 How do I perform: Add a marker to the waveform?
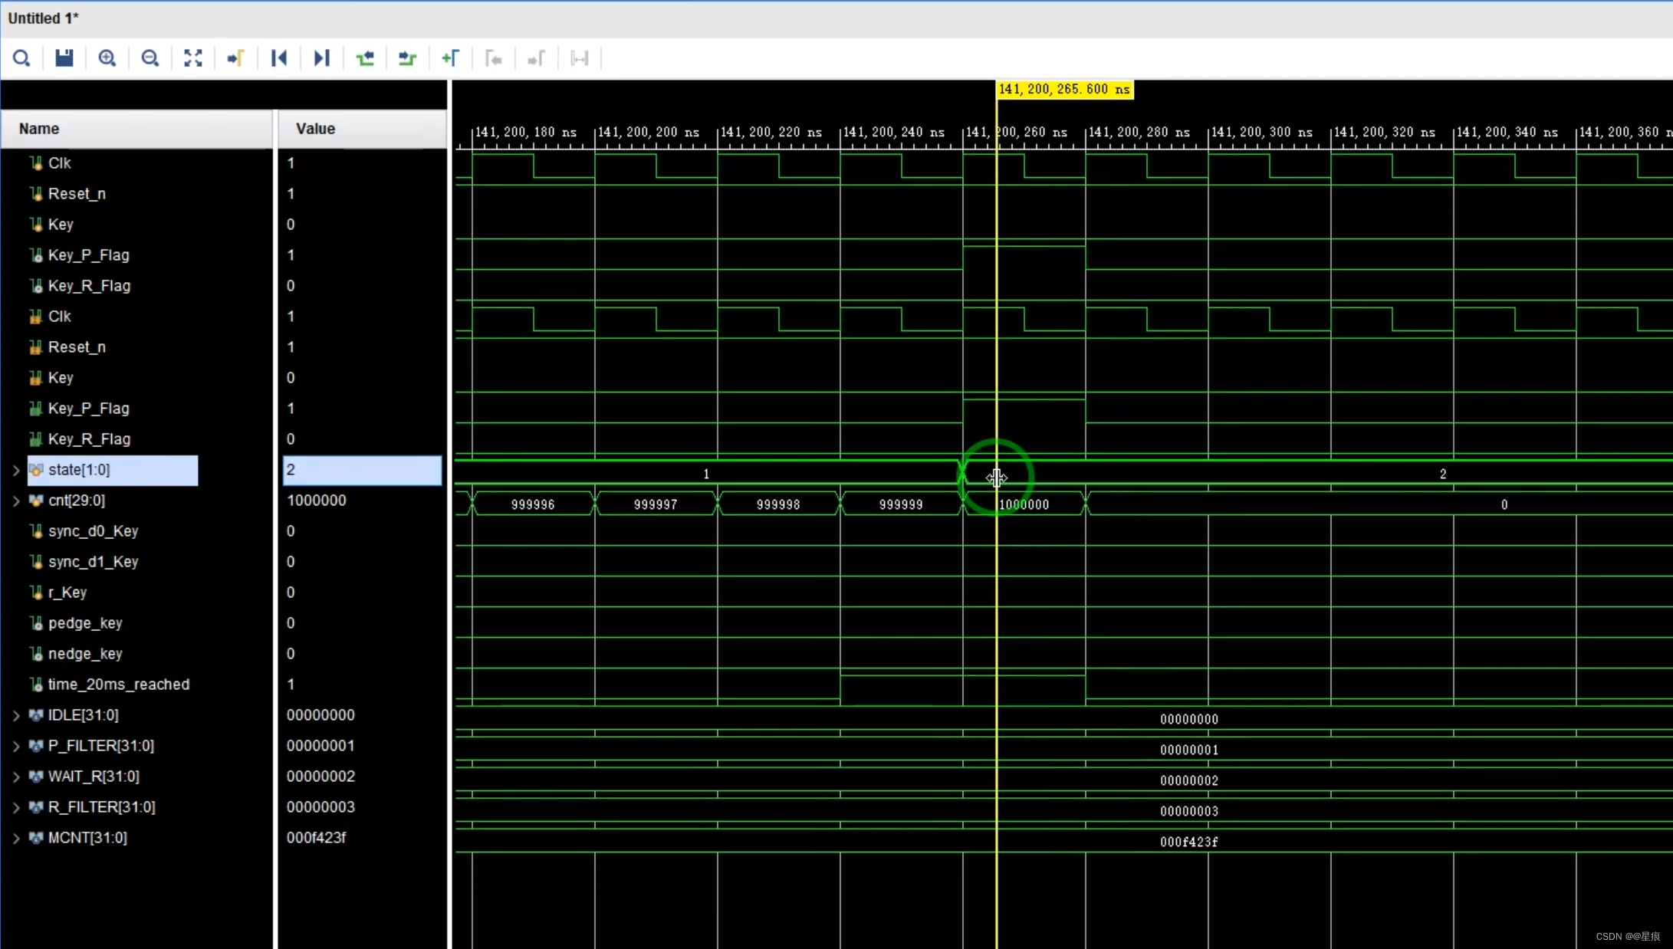pos(451,58)
